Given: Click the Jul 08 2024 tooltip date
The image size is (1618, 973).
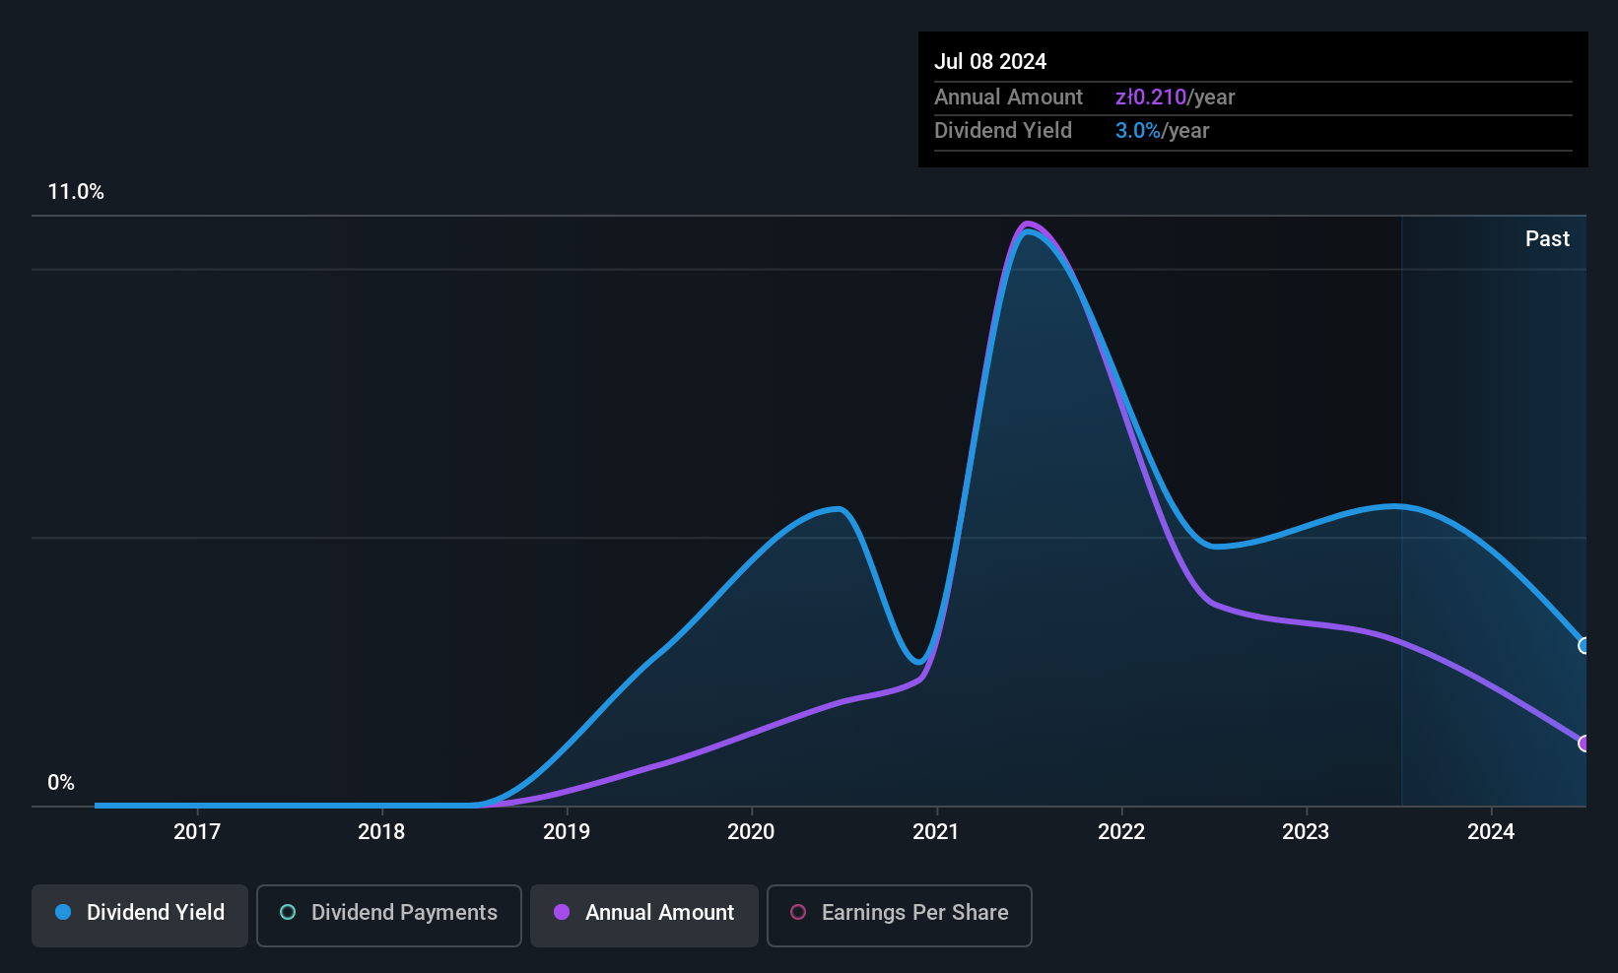Looking at the screenshot, I should click(x=990, y=61).
